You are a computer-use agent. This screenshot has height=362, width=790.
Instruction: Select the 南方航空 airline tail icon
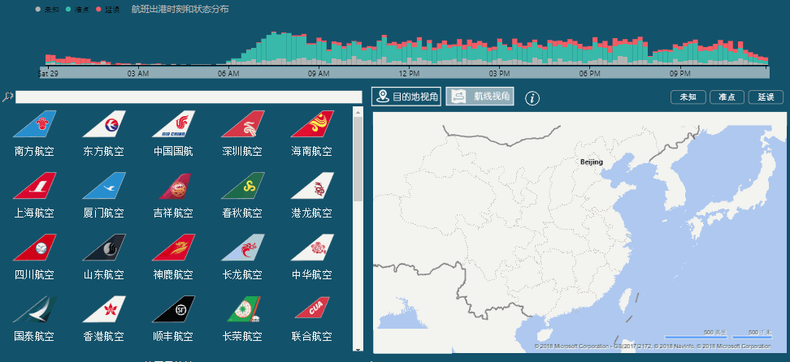coord(34,124)
